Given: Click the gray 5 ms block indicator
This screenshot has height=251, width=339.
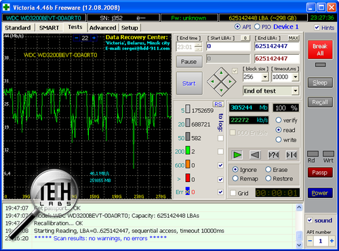Looking at the screenshot, I should [x=188, y=109].
